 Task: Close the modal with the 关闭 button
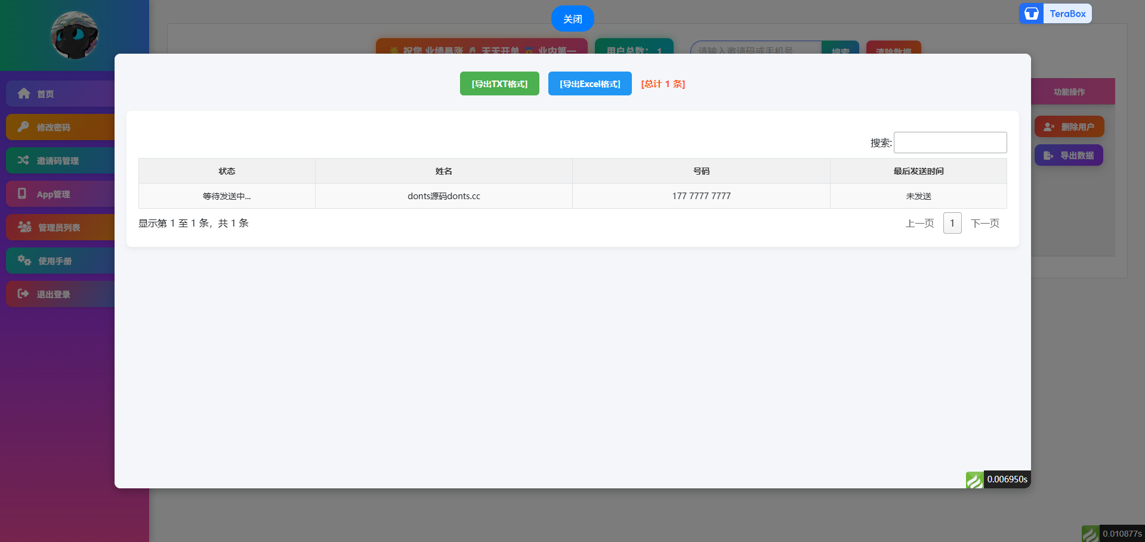coord(572,19)
